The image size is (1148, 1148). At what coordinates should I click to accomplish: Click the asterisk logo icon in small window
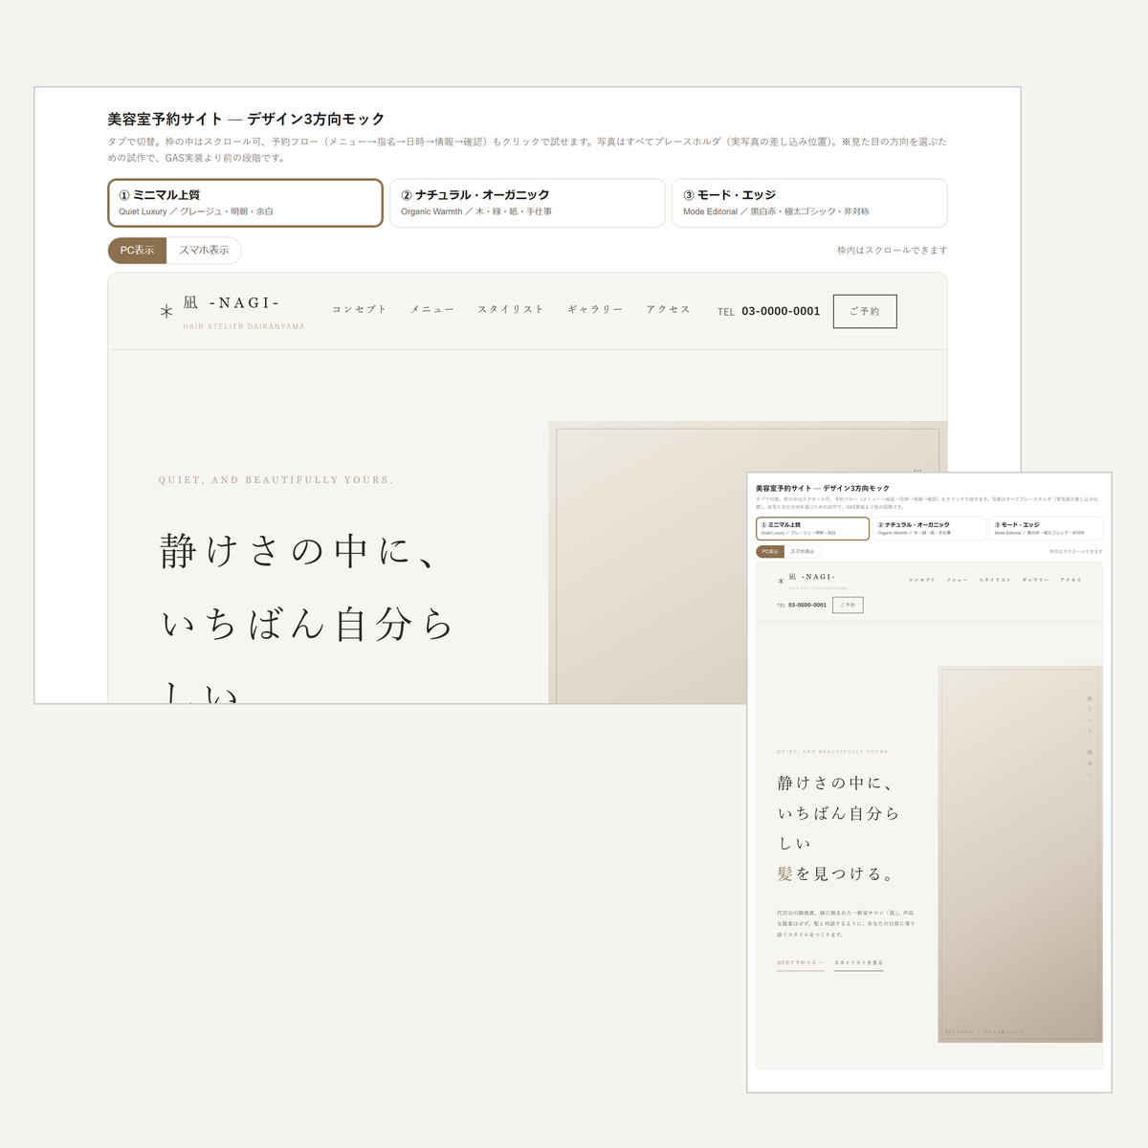tap(781, 581)
